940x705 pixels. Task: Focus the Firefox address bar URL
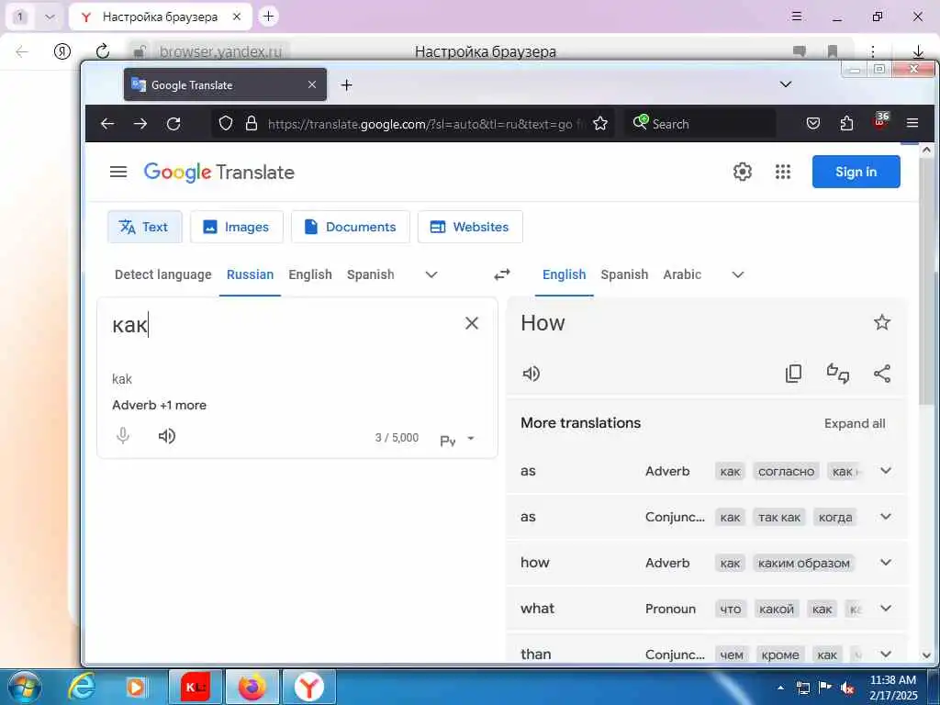coord(420,124)
